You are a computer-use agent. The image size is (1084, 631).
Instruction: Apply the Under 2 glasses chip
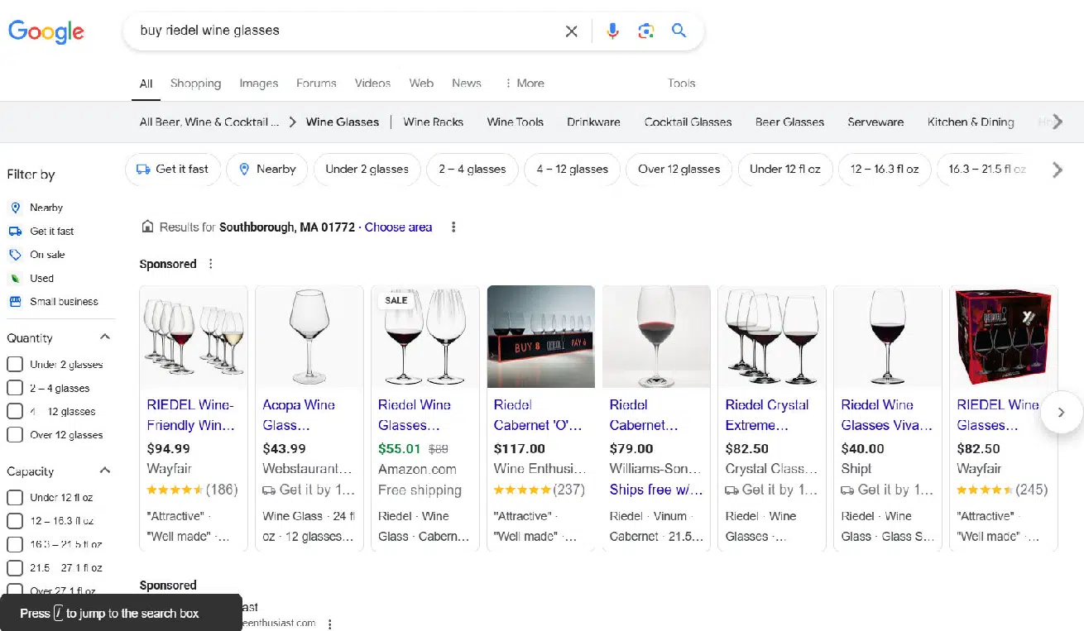(x=367, y=169)
